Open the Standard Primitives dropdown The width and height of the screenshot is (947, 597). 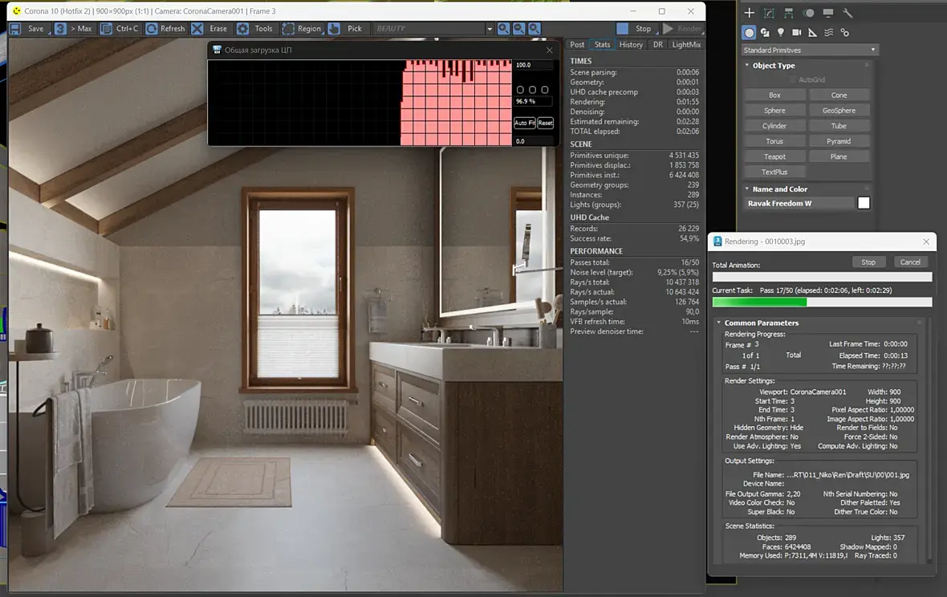(809, 50)
